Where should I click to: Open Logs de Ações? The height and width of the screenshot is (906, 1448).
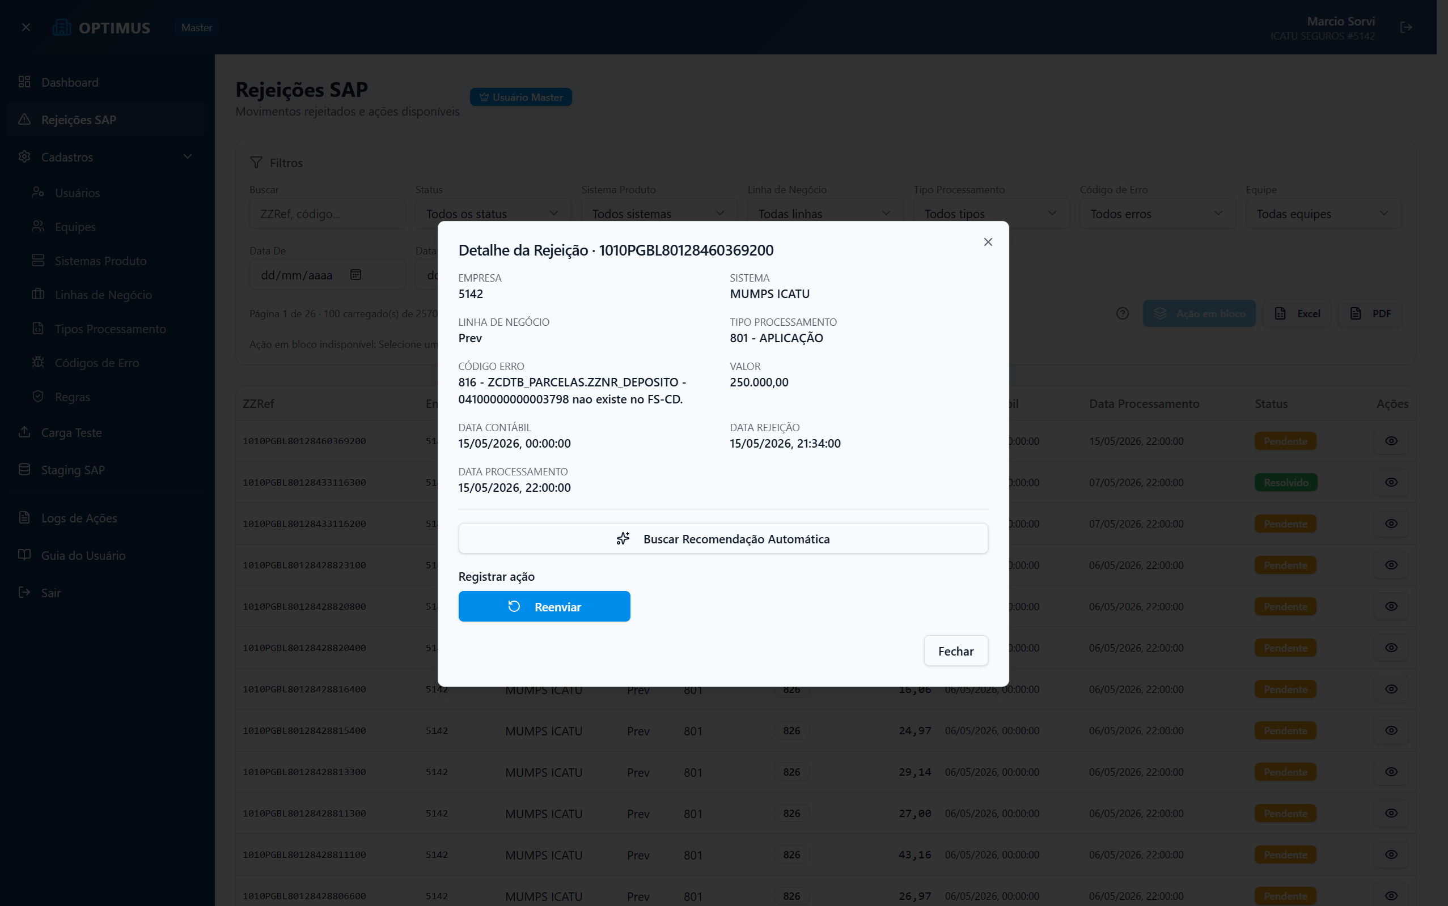pyautogui.click(x=106, y=518)
